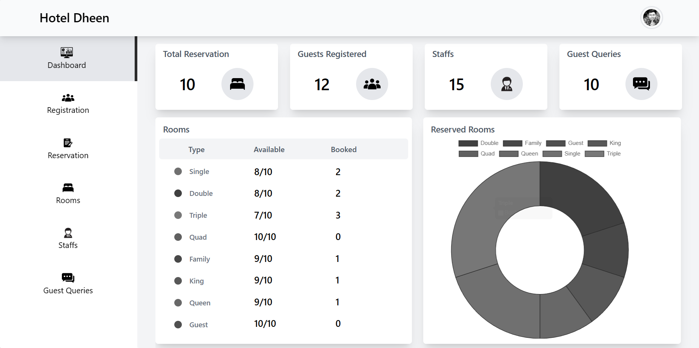
Task: Click the group icon in Guests Registered card
Action: tap(372, 84)
